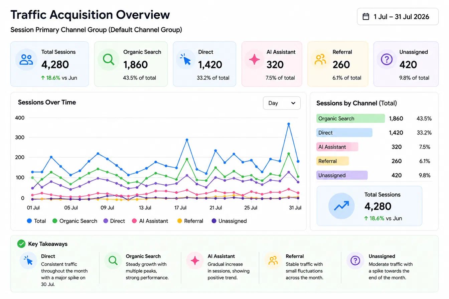Click the 1,420 value in top Direct card
Viewport: 449px width, 299px height.
click(x=210, y=65)
